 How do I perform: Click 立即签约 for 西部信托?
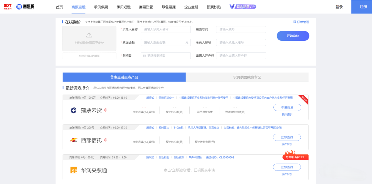[287, 137]
